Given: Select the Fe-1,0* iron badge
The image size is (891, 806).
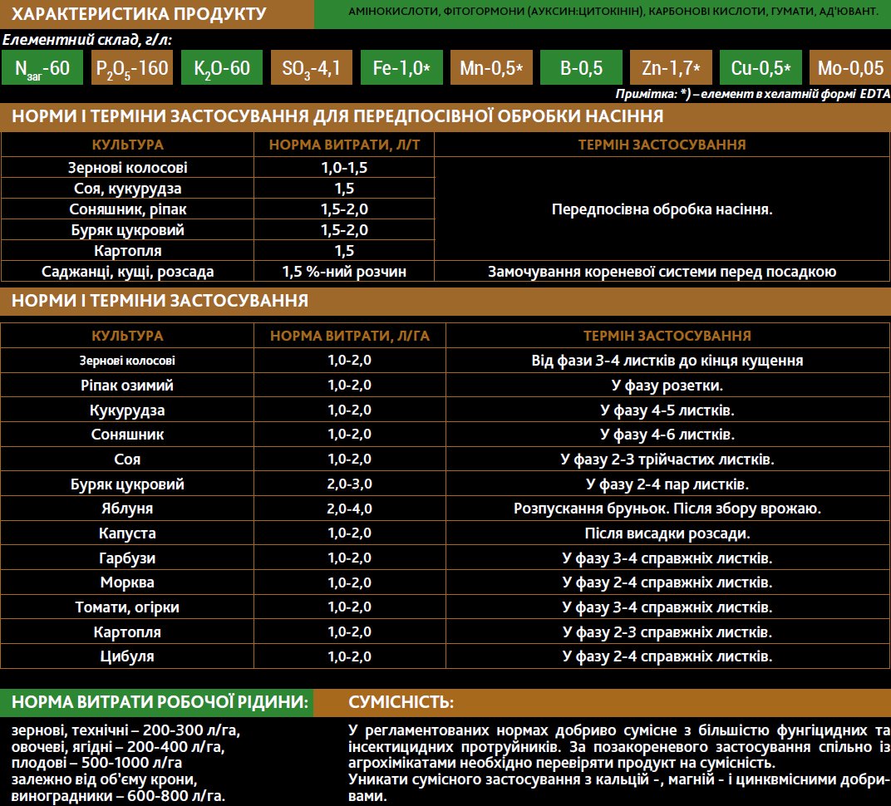Looking at the screenshot, I should pyautogui.click(x=401, y=67).
